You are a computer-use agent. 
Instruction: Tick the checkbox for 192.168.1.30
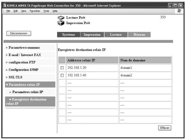(x=62, y=68)
